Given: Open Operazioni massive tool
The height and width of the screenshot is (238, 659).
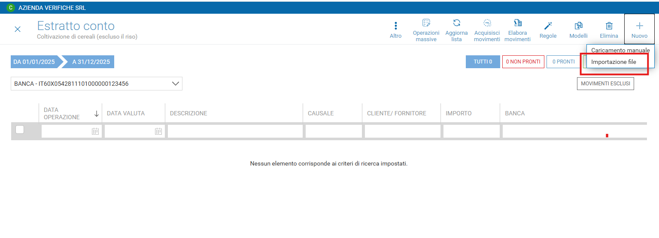Looking at the screenshot, I should pos(426,30).
